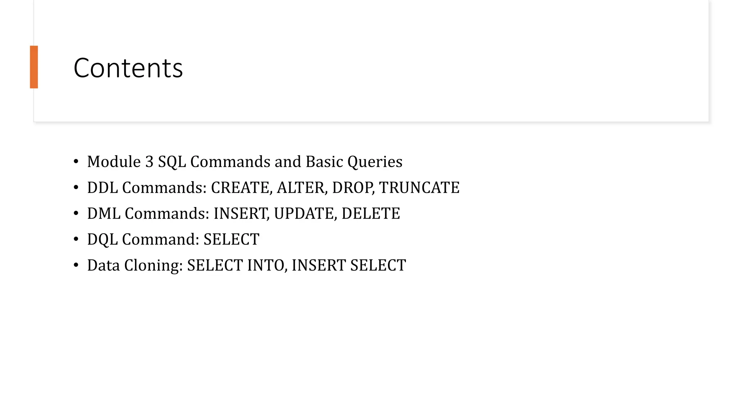Click the word TRUNCATE
The image size is (737, 414).
(x=419, y=188)
